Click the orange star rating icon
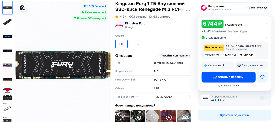Image resolution: width=275 pixels, height=122 pixels. click(x=117, y=17)
